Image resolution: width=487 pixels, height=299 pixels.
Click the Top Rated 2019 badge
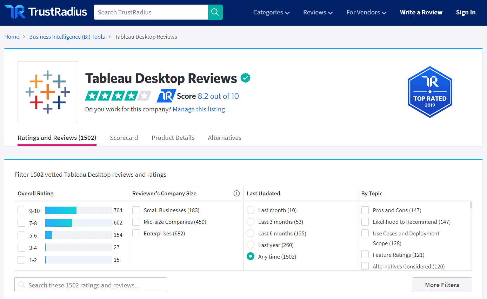click(430, 92)
